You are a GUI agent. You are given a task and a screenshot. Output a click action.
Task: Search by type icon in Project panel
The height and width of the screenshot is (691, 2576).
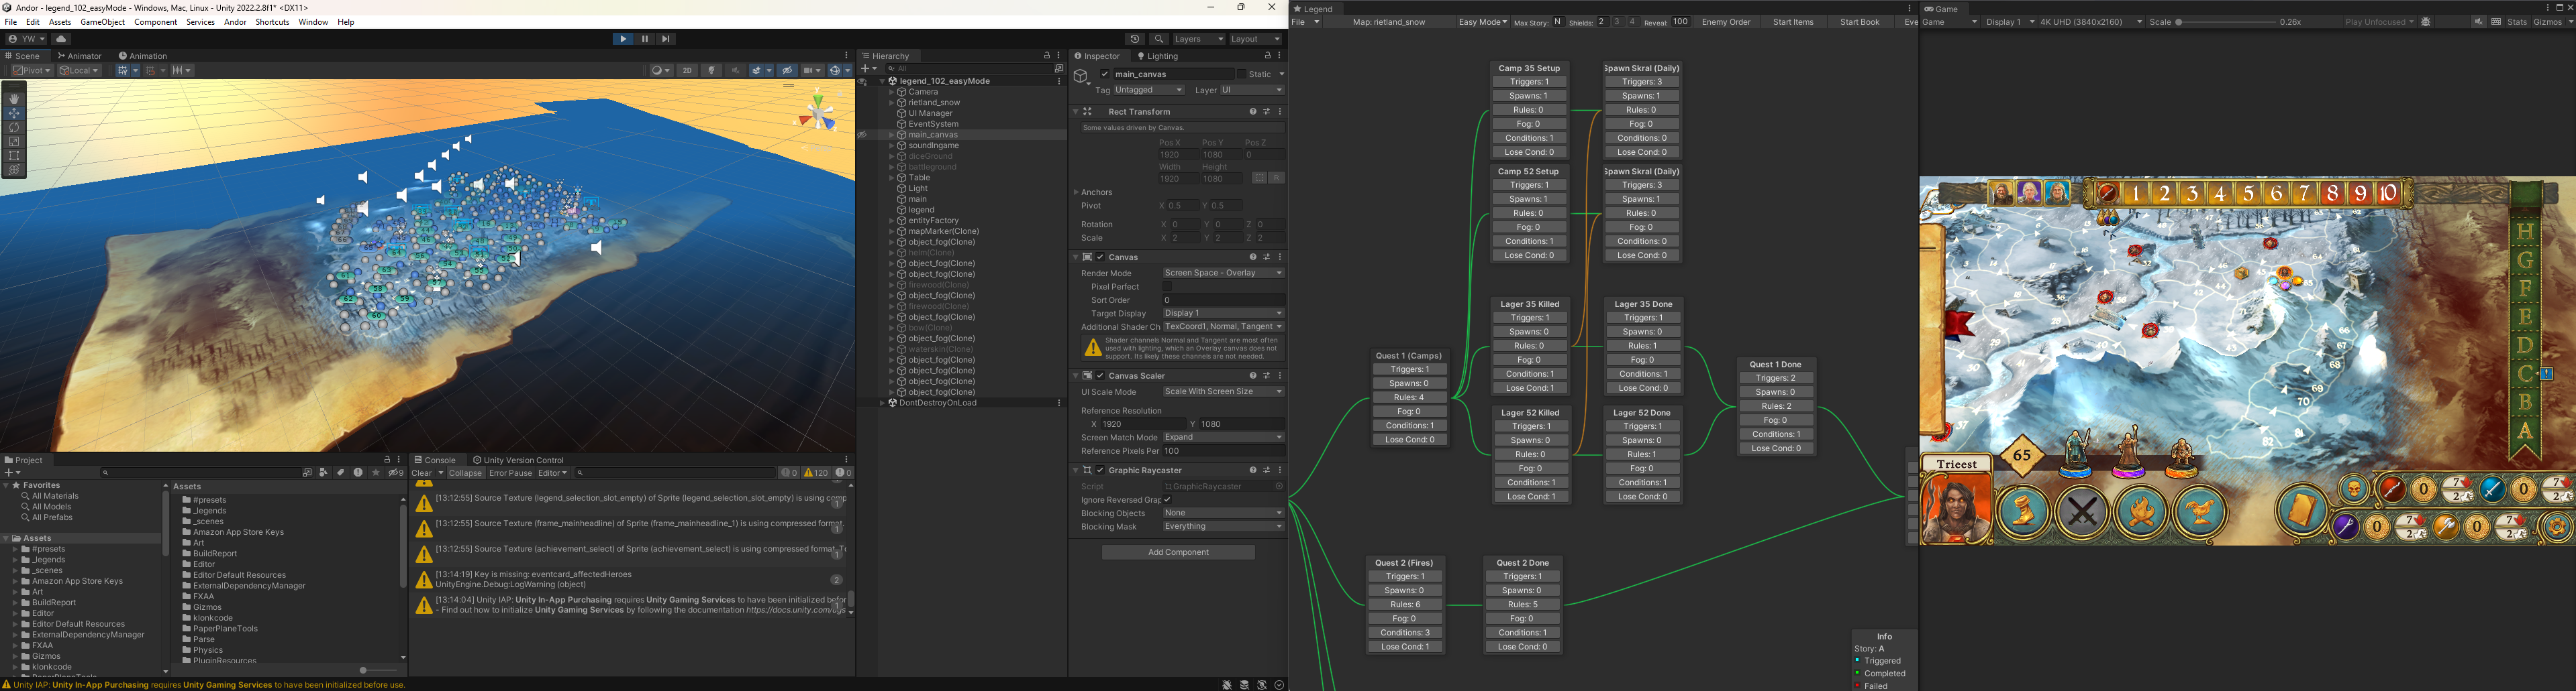coord(324,473)
